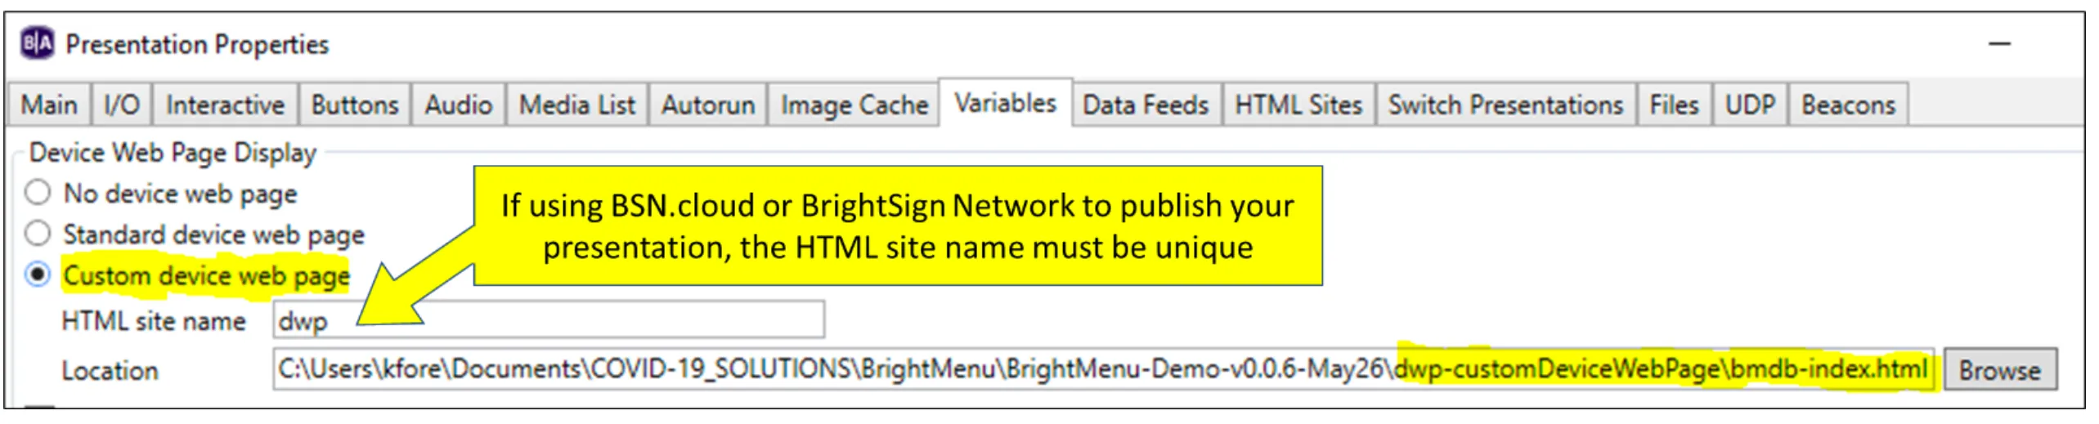Switch to the Beacons tab

pyautogui.click(x=1848, y=105)
